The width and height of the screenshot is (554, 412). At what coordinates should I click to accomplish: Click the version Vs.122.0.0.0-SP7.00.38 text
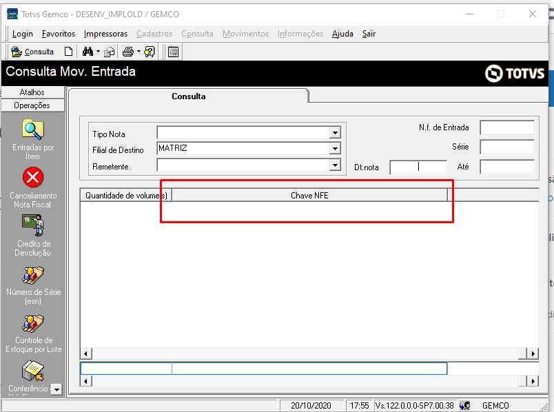point(414,405)
